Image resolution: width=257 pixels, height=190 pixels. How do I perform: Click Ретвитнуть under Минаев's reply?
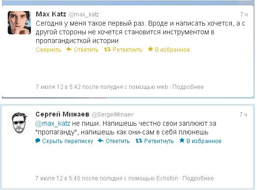159,141
